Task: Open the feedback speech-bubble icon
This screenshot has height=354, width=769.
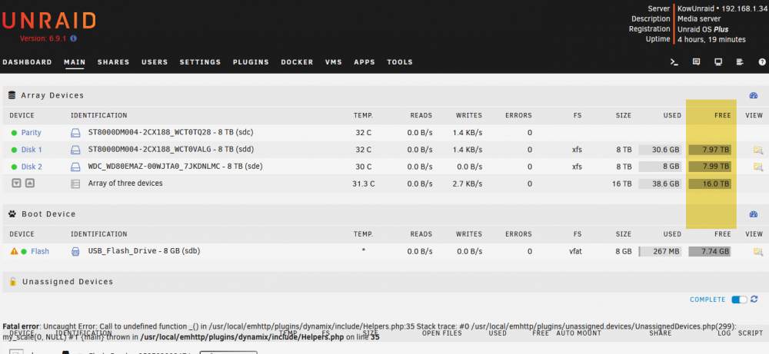Action: 696,62
